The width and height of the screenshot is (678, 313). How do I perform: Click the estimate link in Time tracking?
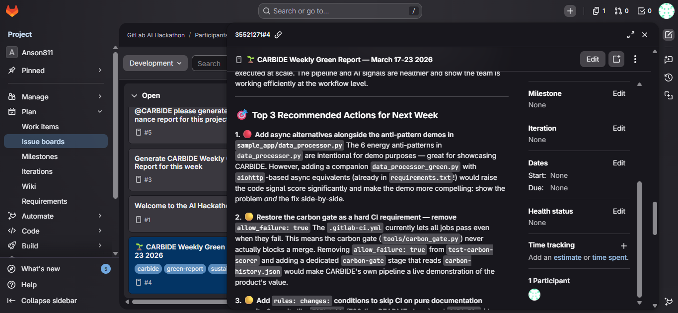click(x=567, y=257)
